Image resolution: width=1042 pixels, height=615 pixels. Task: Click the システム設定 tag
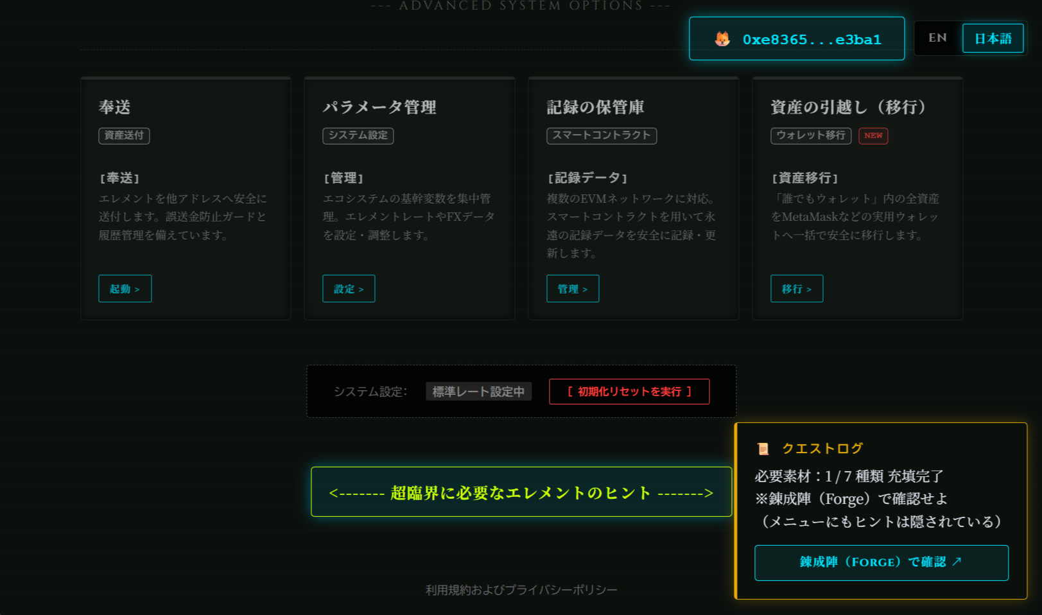pyautogui.click(x=358, y=135)
